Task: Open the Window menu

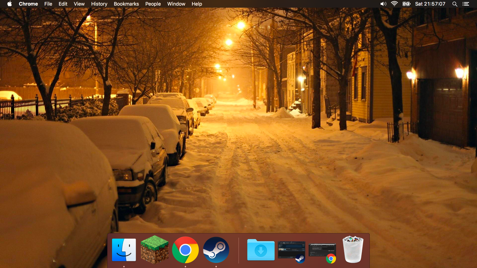Action: click(176, 4)
